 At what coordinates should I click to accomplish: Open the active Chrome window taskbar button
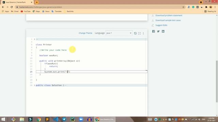105,119
